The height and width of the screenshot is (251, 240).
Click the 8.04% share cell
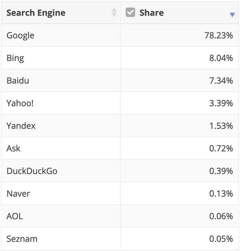click(x=221, y=58)
